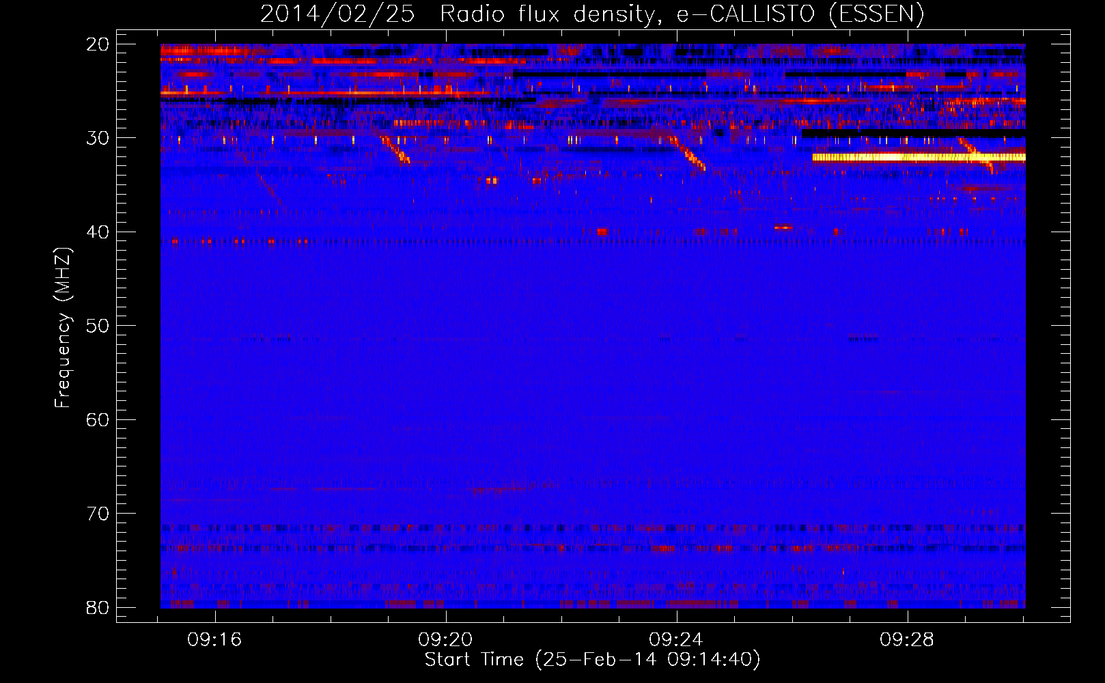Click the 09:28 time tick label
This screenshot has width=1105, height=683.
(x=907, y=640)
